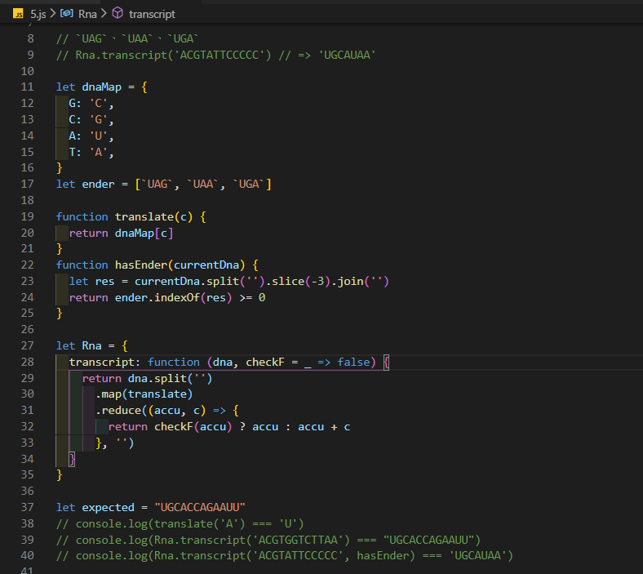Click the expected variable on line 37

click(x=109, y=508)
